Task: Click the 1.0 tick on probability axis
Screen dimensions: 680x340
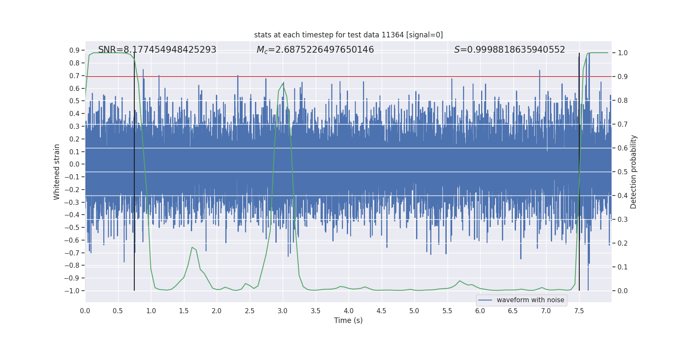Action: tap(623, 53)
